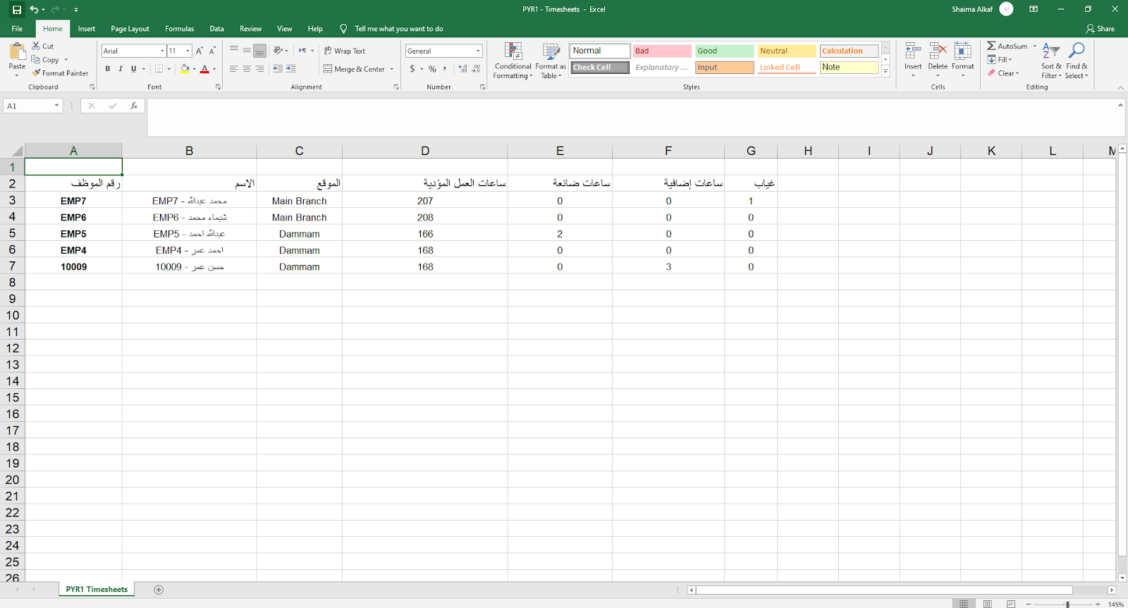
Task: Open the Page Layout tab
Action: click(130, 29)
